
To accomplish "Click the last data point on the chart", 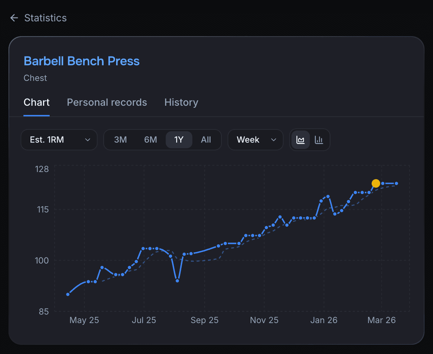I will (396, 183).
